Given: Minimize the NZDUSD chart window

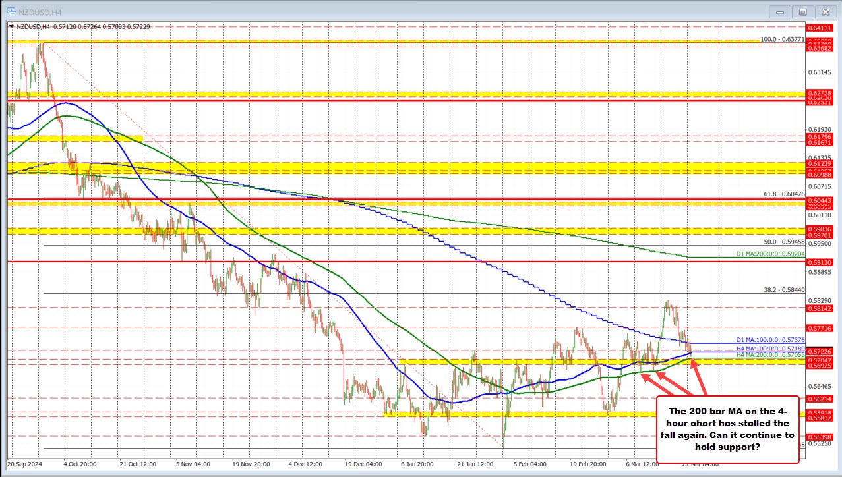Looking at the screenshot, I should click(779, 11).
